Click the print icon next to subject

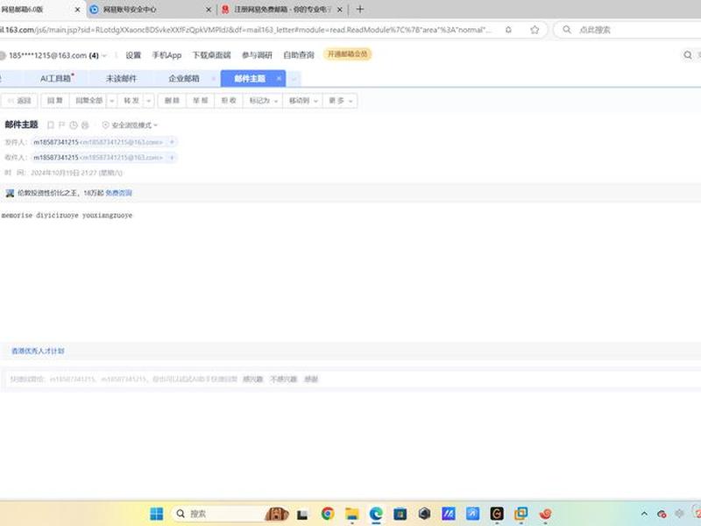85,125
